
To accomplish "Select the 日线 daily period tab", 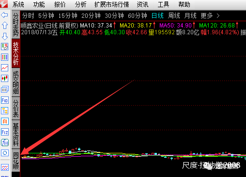I will point(157,16).
